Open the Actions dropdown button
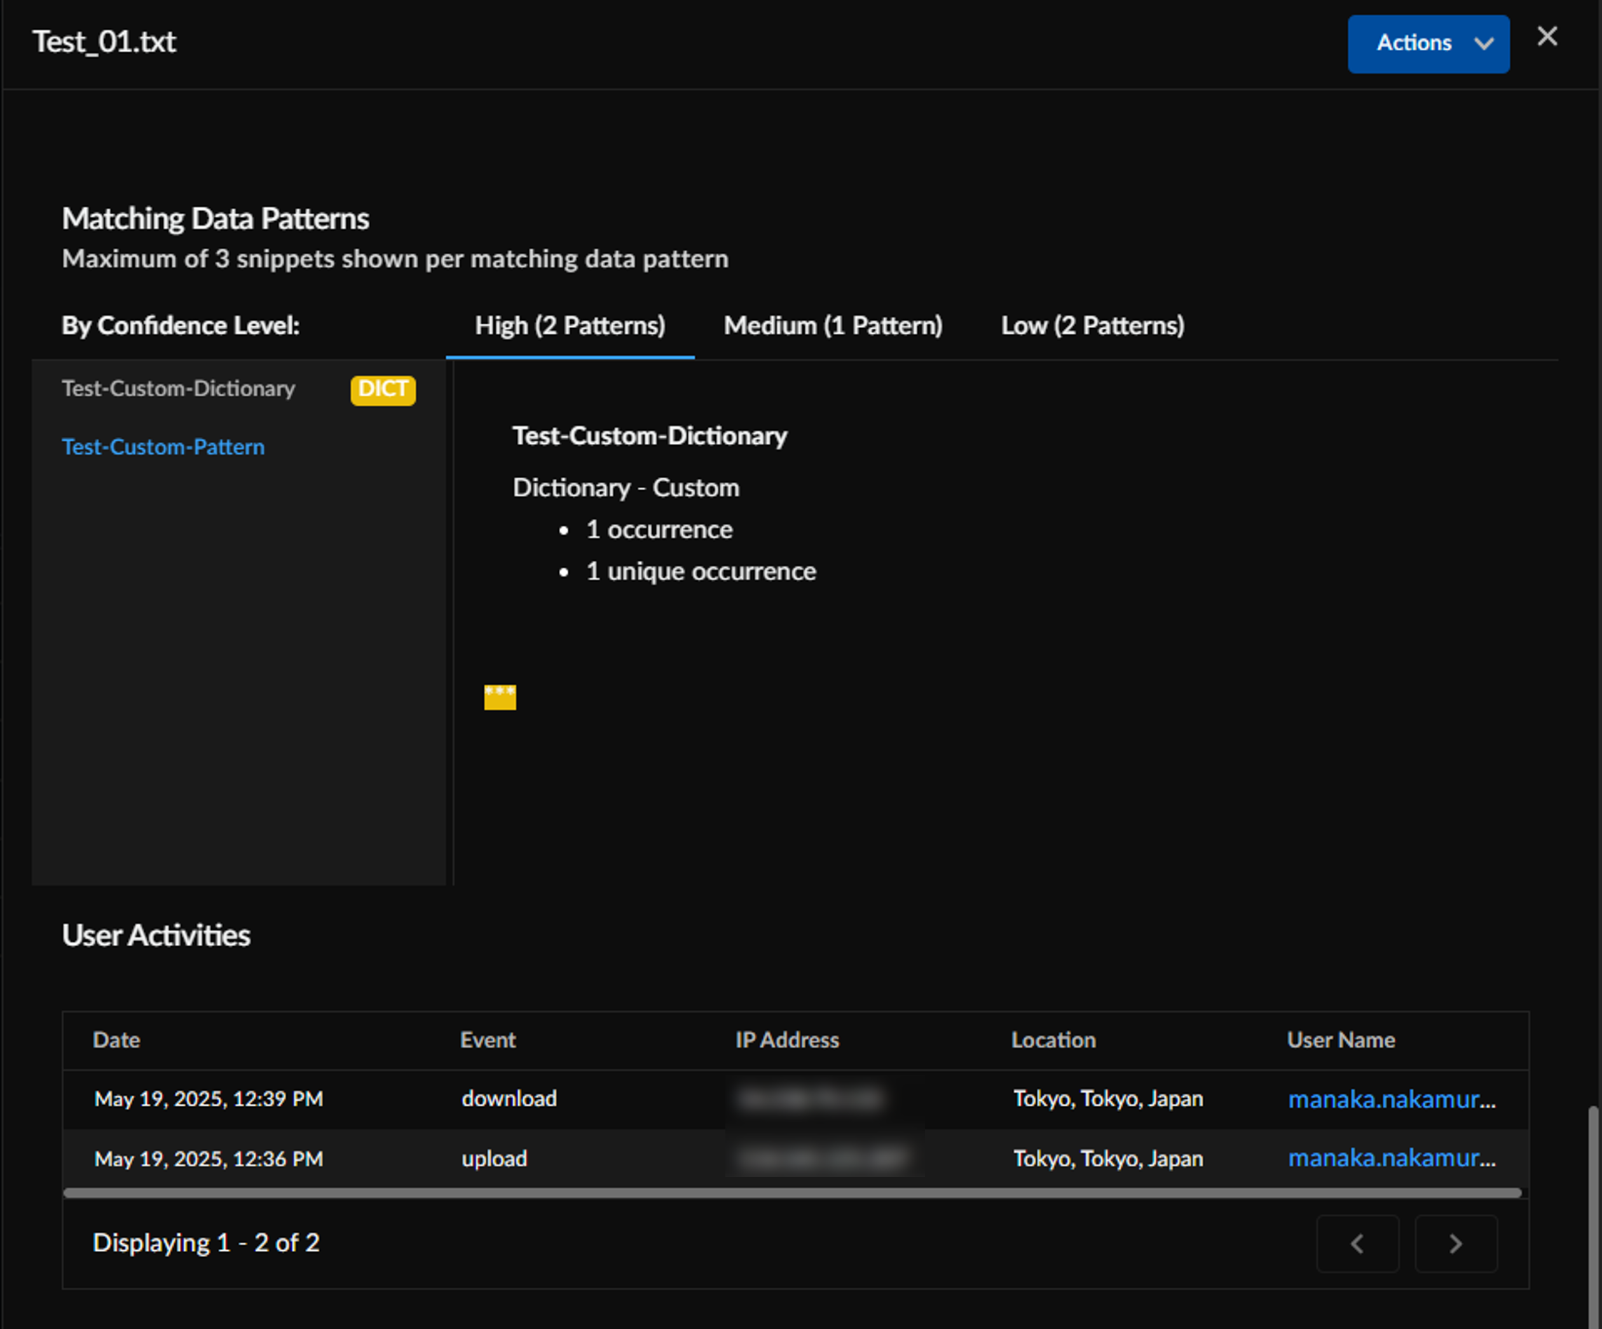The width and height of the screenshot is (1602, 1329). pyautogui.click(x=1428, y=43)
